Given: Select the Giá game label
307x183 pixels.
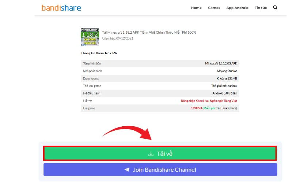Looking at the screenshot, I should point(89,108).
